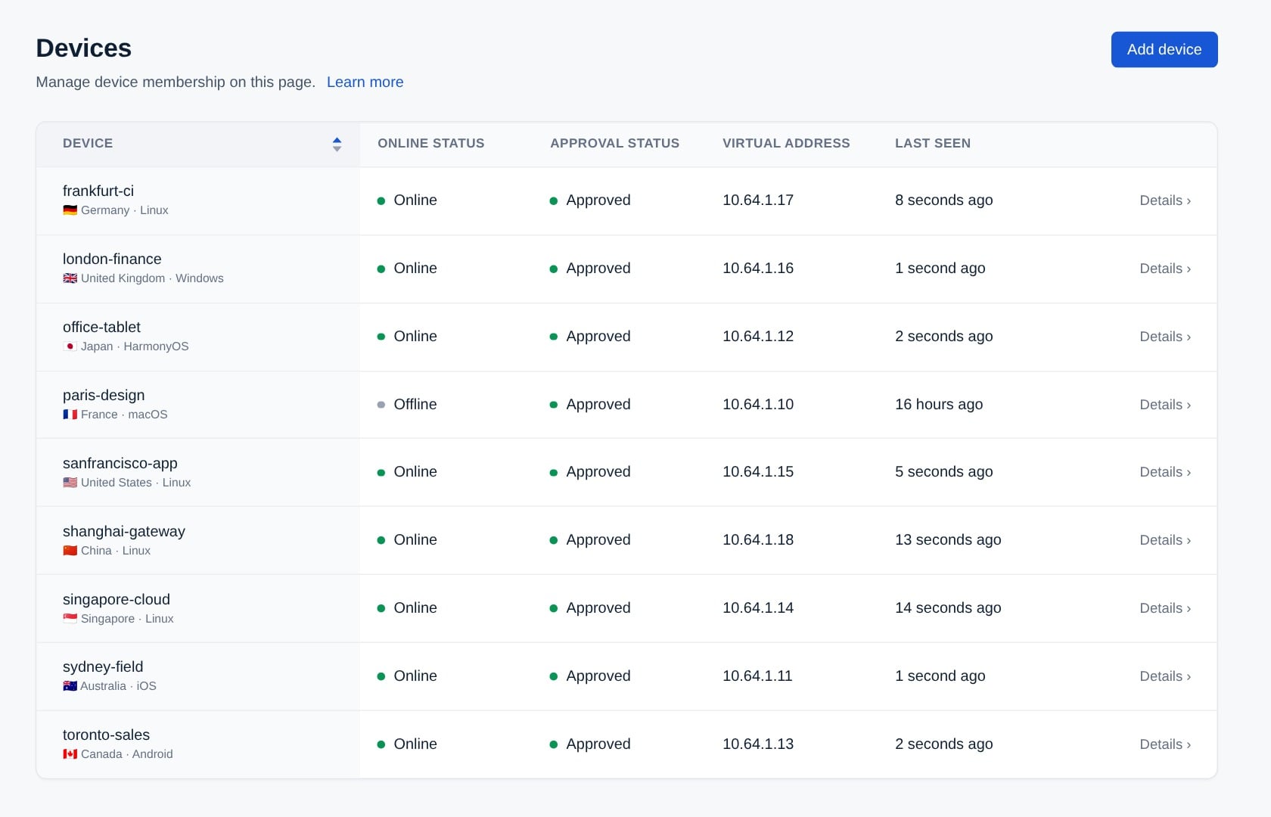The height and width of the screenshot is (817, 1271).
Task: Click the Germany flag icon under frankfurt-ci
Action: 70,210
